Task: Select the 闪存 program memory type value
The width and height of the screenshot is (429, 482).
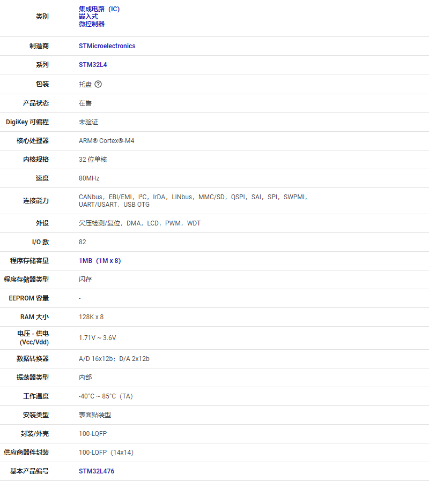Action: pyautogui.click(x=85, y=280)
